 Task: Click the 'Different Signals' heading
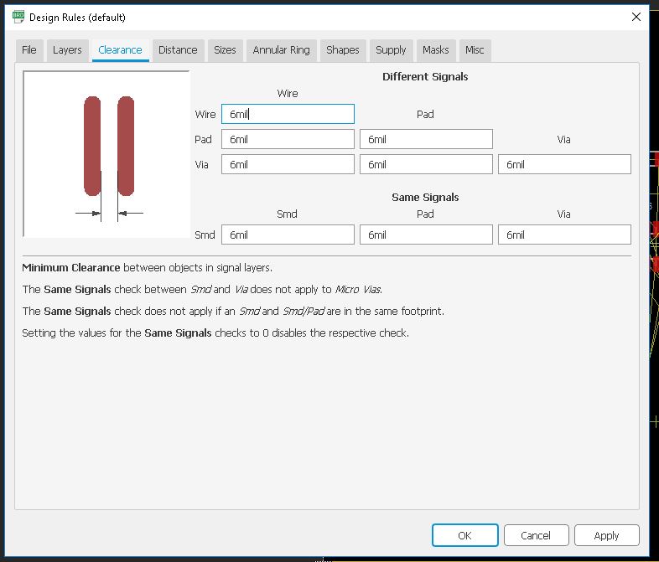[x=425, y=77]
